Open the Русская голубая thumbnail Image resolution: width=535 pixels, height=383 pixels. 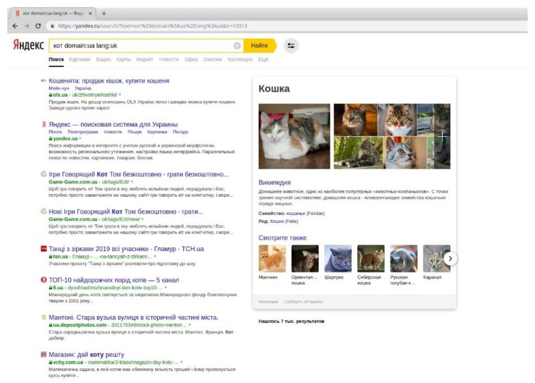pos(404,258)
